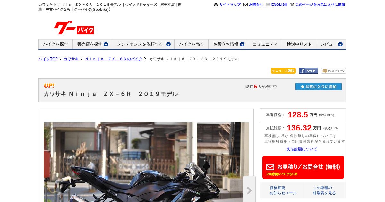This screenshot has width=385, height=202.
Task: Open この車種の相場表を見る link
Action: click(x=324, y=190)
